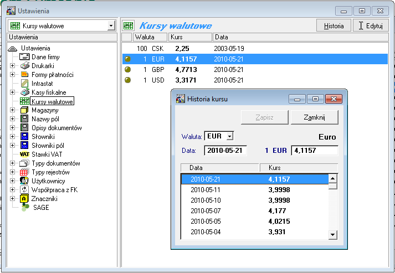Screen dimensions: 395x273
Task: Expand the Drukarki tree node
Action: tap(12, 66)
